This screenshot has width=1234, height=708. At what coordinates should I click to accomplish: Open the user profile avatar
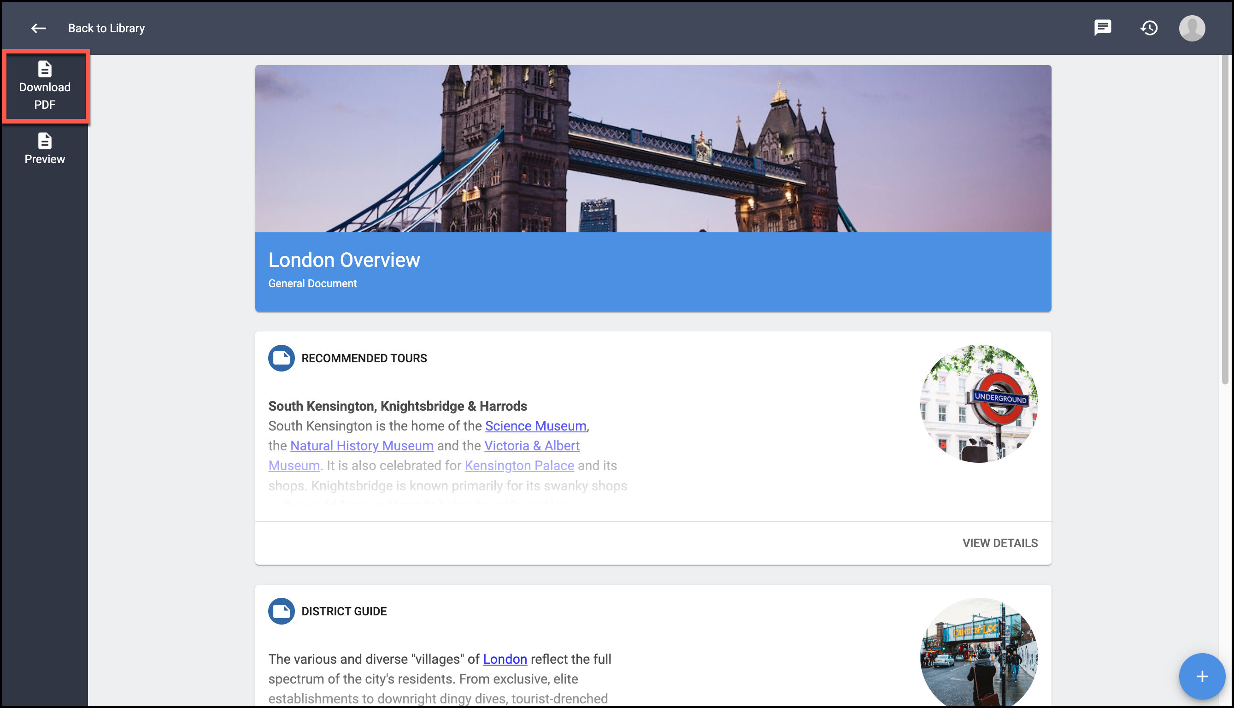(1192, 28)
